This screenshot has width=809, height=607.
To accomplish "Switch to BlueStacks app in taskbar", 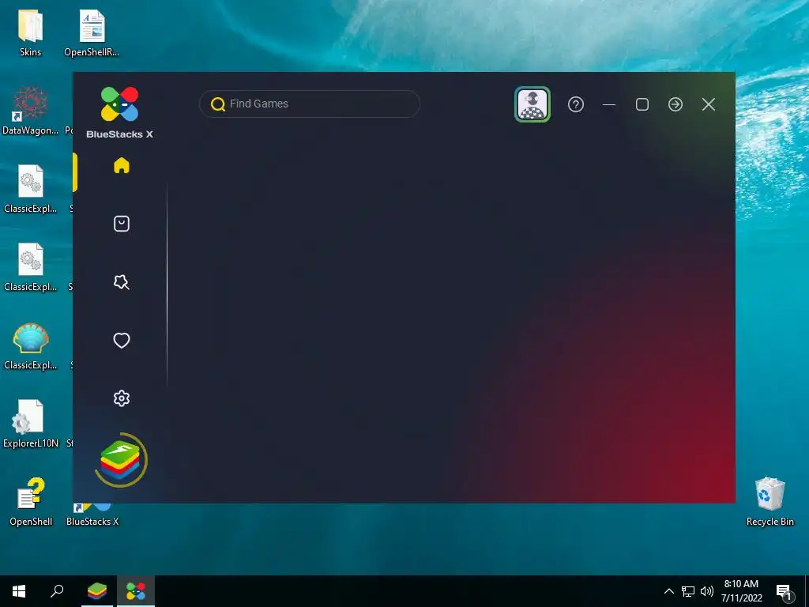I will coord(97,591).
